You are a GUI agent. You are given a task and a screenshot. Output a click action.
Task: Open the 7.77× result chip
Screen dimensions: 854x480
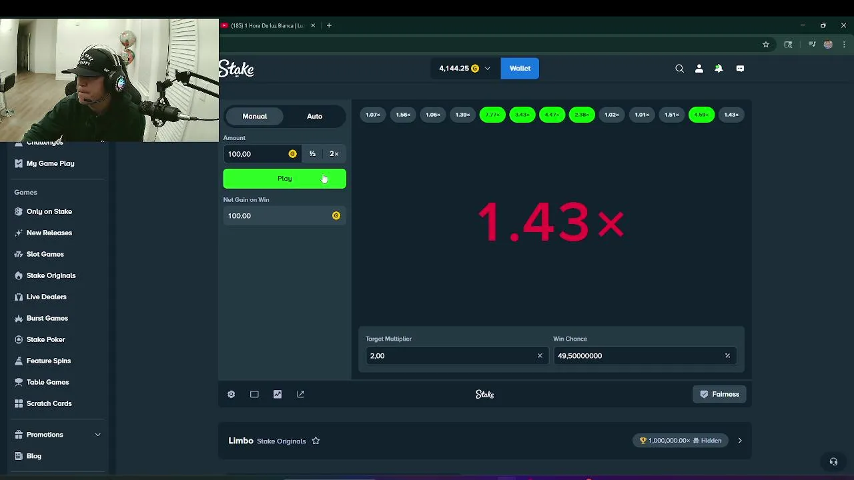(x=492, y=115)
